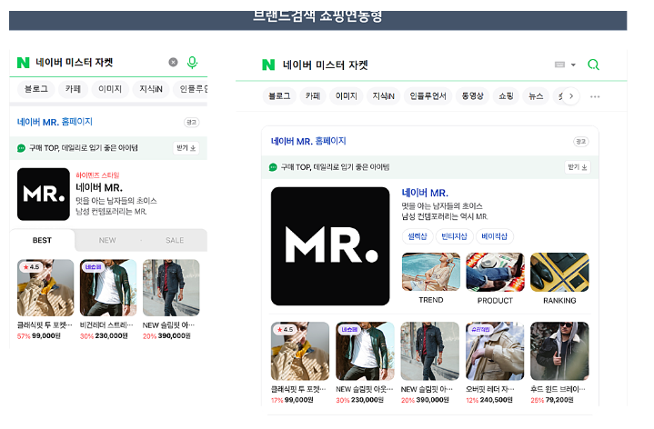Select the 뉴스 tab in desktop view
The image size is (654, 429).
pos(536,96)
